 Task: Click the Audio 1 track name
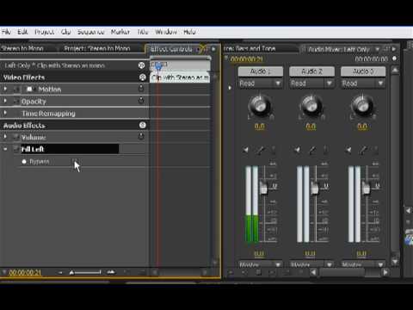coord(261,71)
